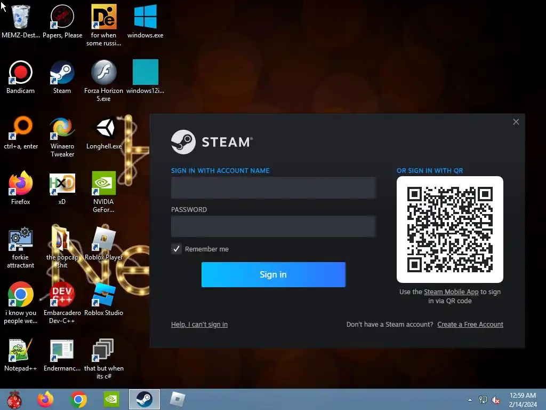This screenshot has width=546, height=410.
Task: Open the 'Help, I can't sign in' link
Action: 199,325
